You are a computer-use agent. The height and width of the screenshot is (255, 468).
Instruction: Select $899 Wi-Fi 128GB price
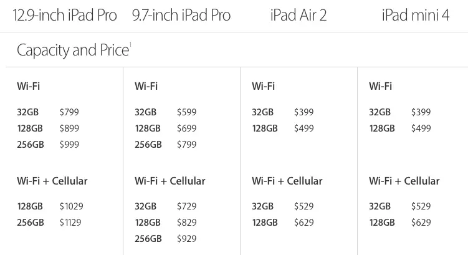69,128
